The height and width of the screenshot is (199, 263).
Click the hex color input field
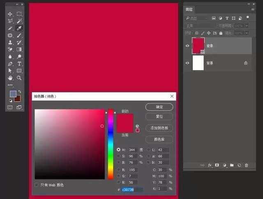pos(132,190)
